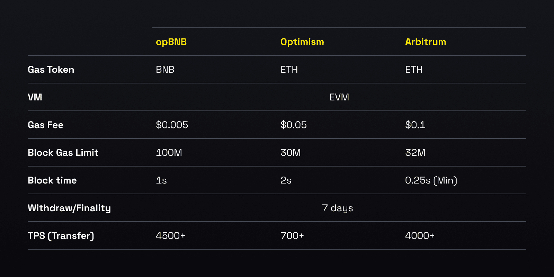Click the 700+ TPS value
Viewport: 554px width, 277px height.
292,236
